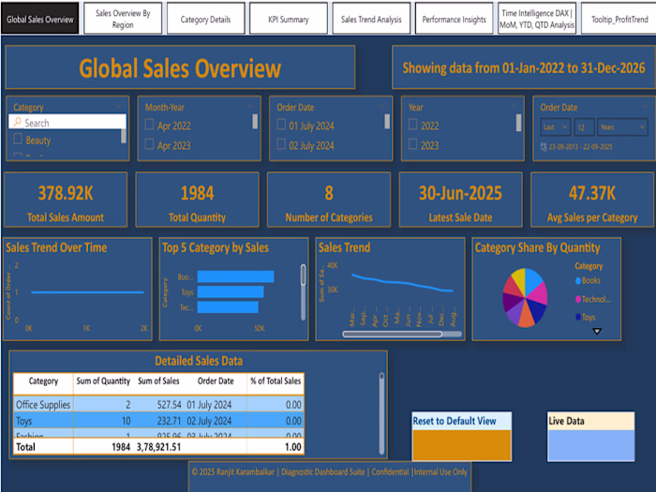Click the total sales value 3,78,921.51
Image resolution: width=656 pixels, height=492 pixels.
(158, 447)
